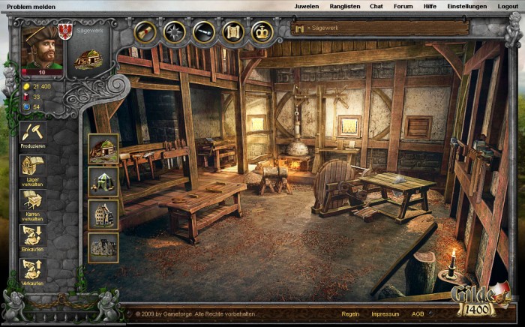525x327 pixels.
Task: Click the Sägewerk hut image in header panel
Action: [x=88, y=59]
